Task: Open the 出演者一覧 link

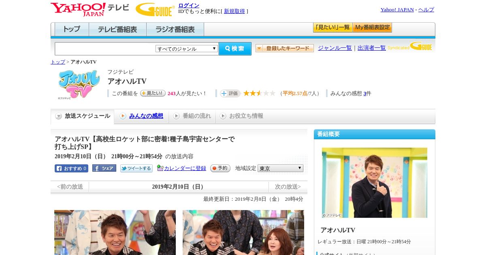Action: point(372,48)
